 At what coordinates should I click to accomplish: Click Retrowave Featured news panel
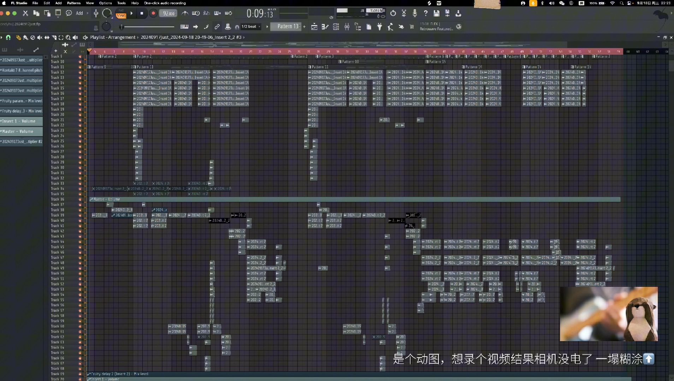(x=440, y=26)
